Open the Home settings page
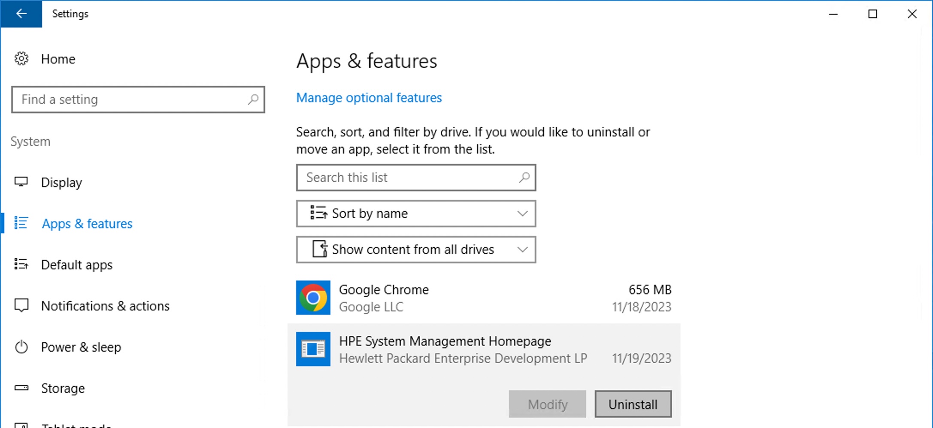Viewport: 933px width, 428px height. pyautogui.click(x=58, y=59)
